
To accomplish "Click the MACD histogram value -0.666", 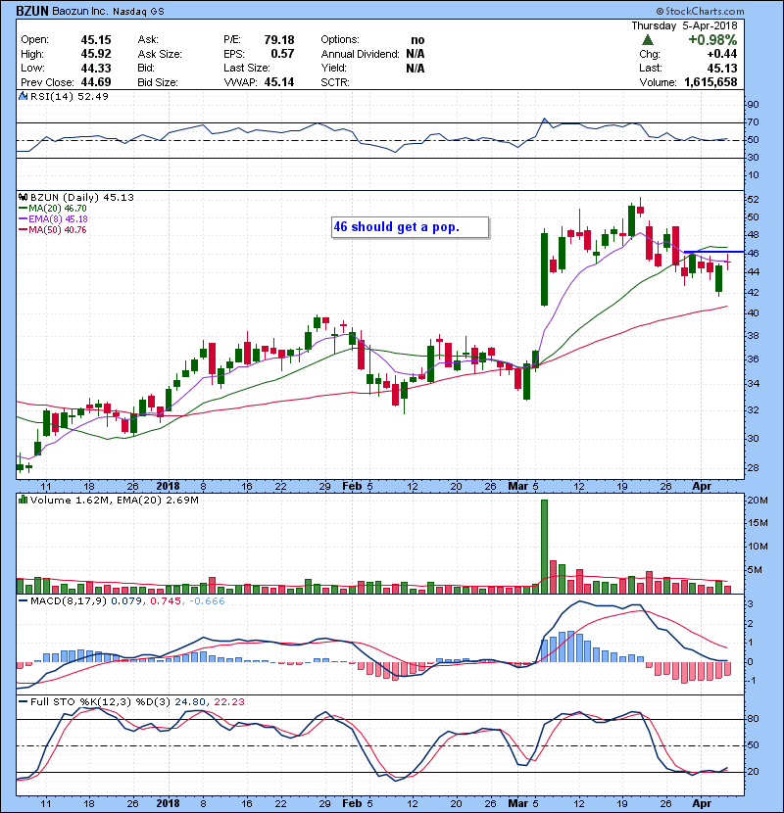I will tap(206, 601).
